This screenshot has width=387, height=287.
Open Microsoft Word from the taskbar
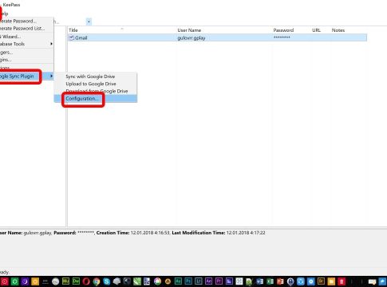click(x=260, y=281)
